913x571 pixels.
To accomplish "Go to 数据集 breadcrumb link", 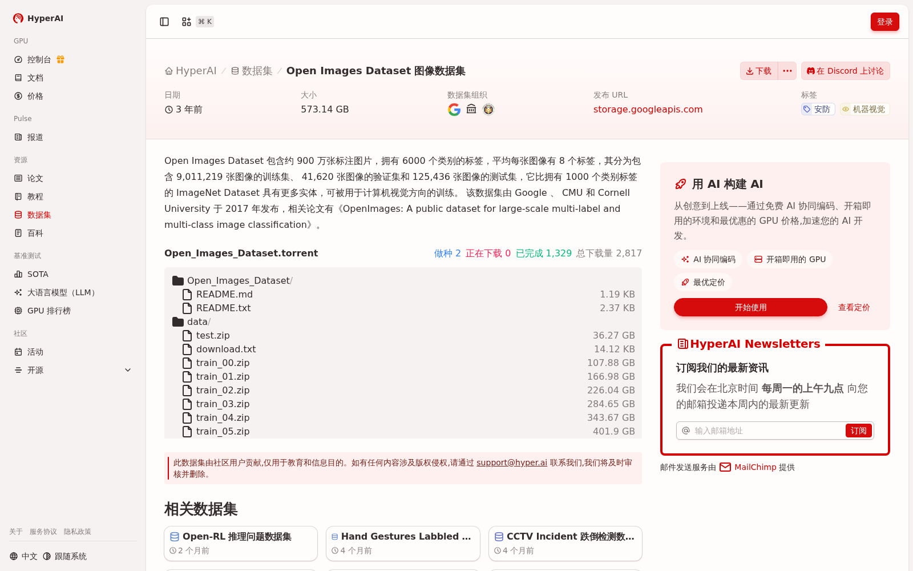I will tap(252, 71).
